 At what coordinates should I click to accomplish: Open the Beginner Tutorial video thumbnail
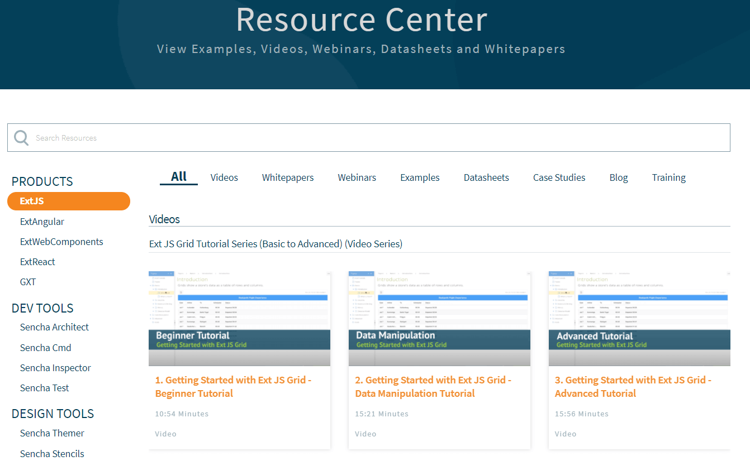coord(239,318)
